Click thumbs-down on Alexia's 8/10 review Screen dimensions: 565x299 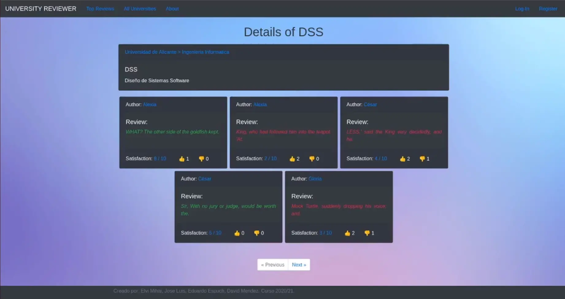[201, 159]
